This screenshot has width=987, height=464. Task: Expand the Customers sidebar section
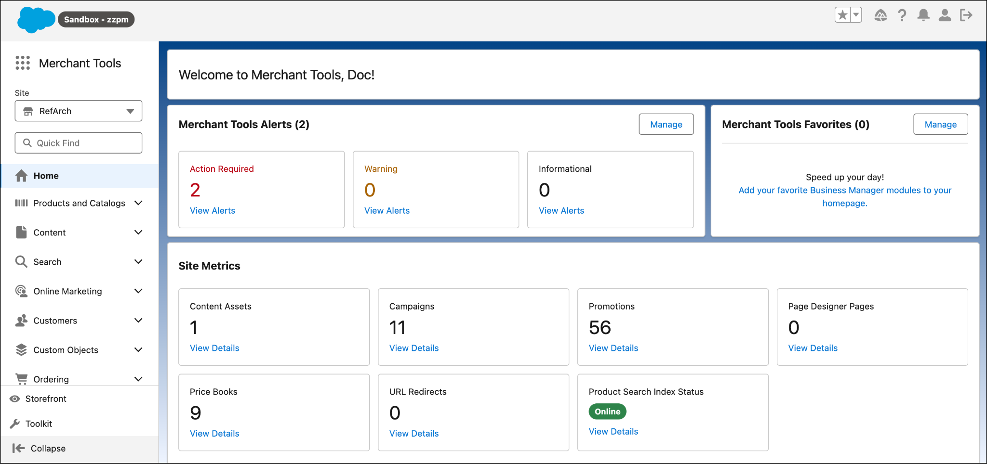(55, 321)
